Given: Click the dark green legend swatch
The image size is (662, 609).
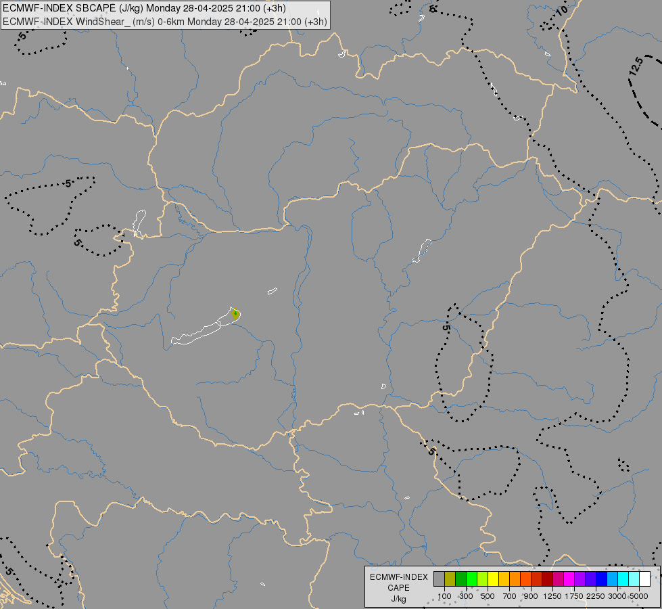Looking at the screenshot, I should point(461,579).
